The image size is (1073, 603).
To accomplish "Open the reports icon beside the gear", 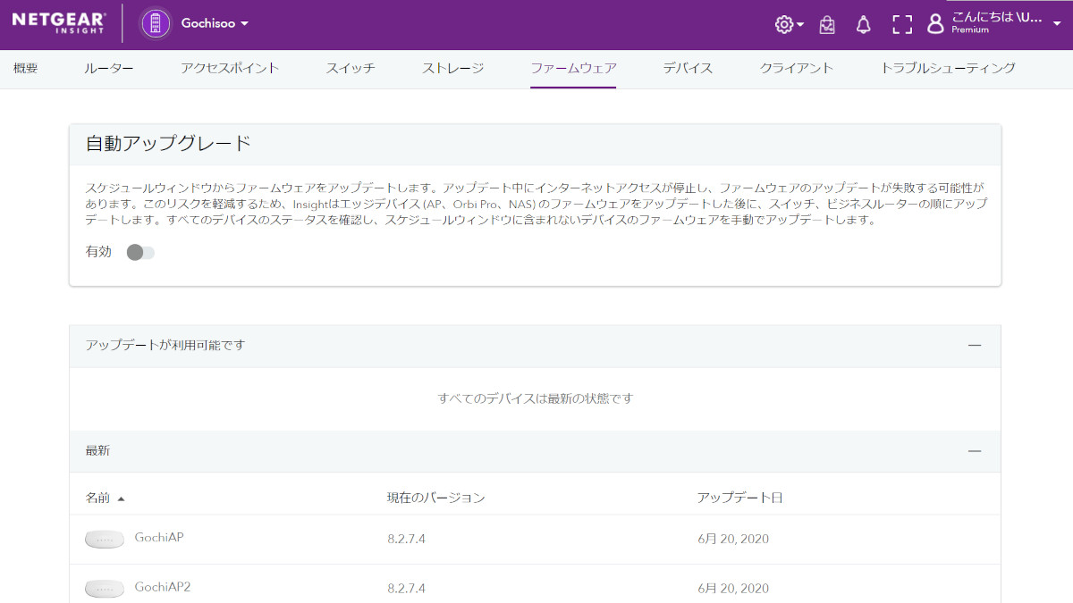I will 827,25.
